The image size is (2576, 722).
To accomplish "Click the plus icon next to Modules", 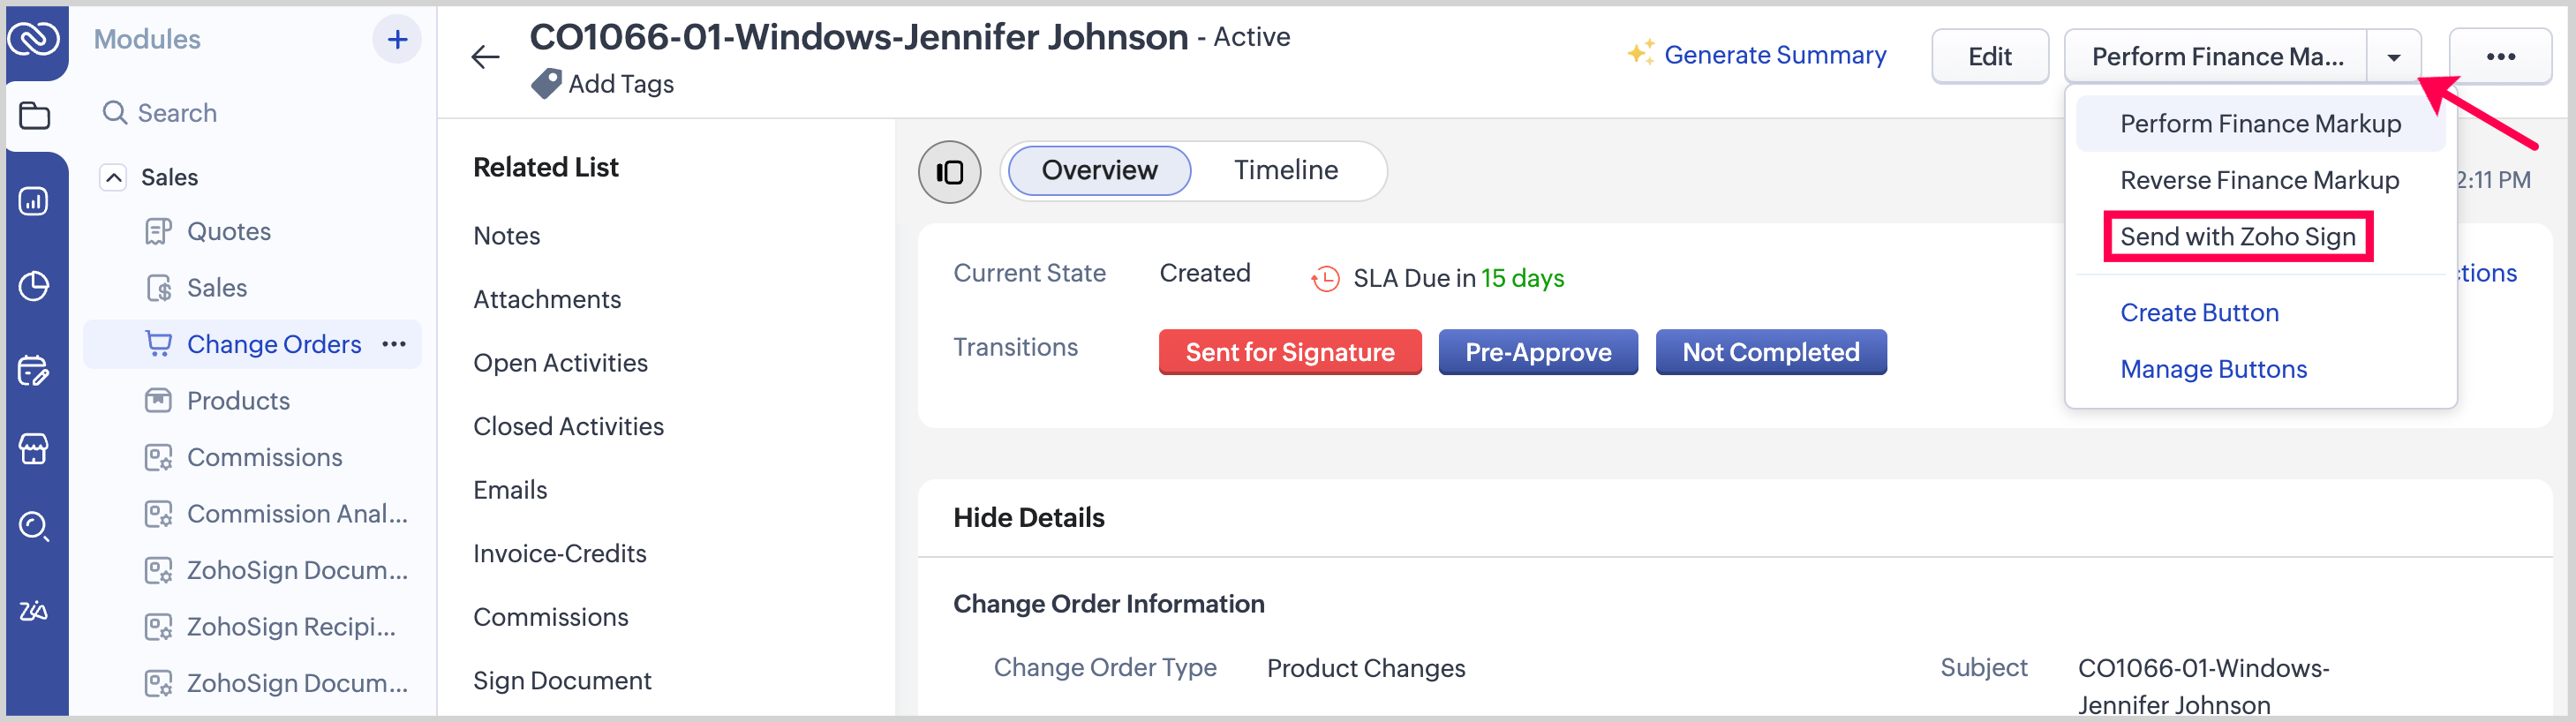I will click(397, 40).
